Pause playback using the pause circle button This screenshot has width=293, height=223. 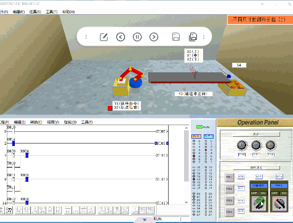click(x=137, y=37)
